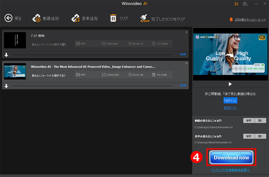Open the settings gear icon
Image resolution: width=269 pixels, height=177 pixels.
point(245,4)
